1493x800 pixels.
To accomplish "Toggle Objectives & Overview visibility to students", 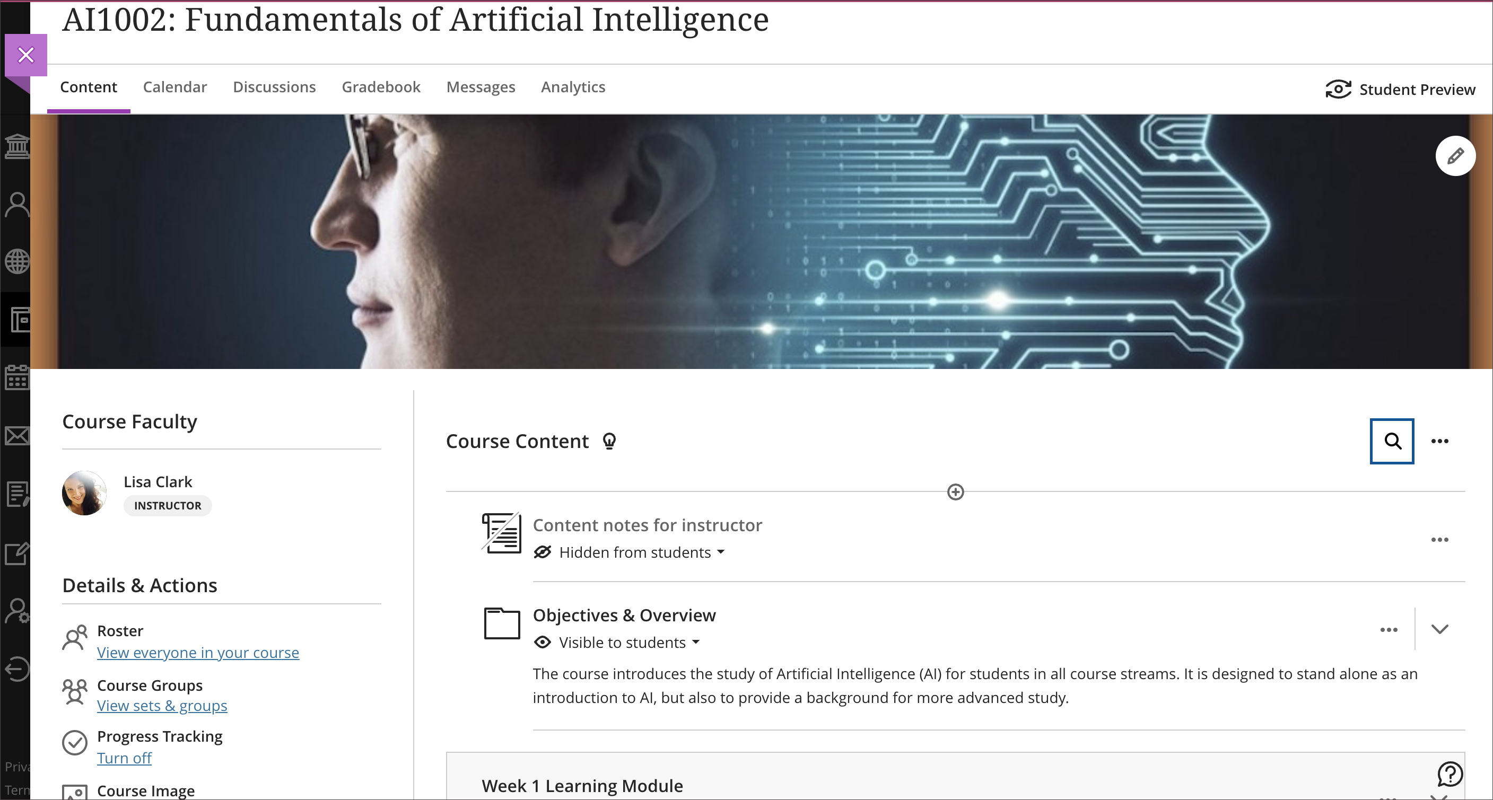I will tap(617, 642).
